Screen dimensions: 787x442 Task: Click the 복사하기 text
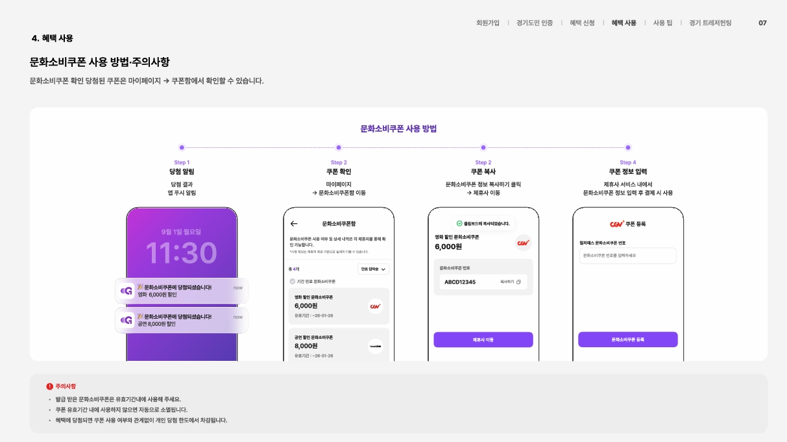click(507, 282)
